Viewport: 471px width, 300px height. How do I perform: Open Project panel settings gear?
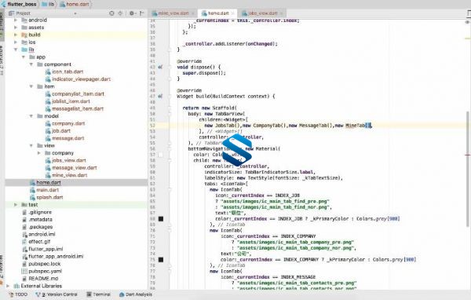tap(132, 13)
